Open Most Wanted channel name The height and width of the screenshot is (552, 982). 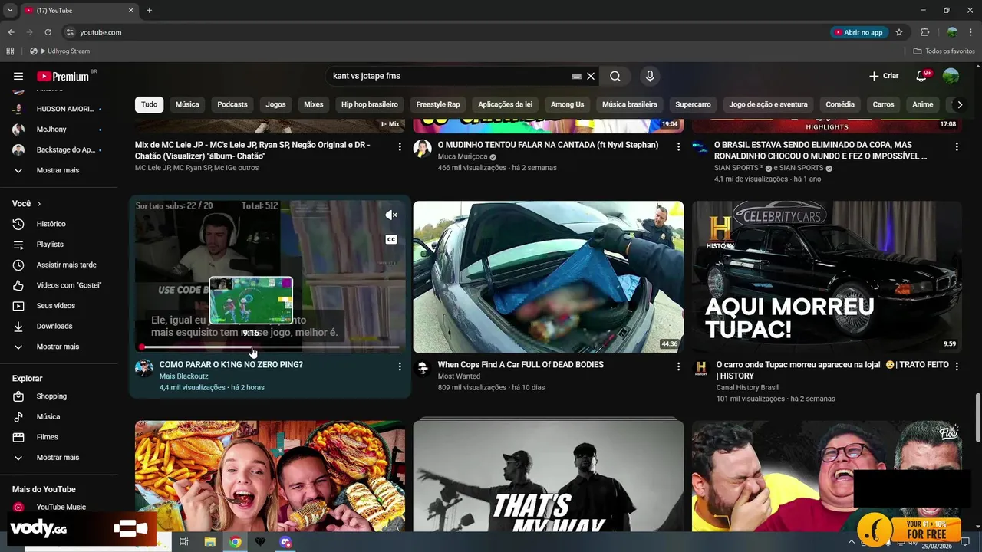[x=459, y=376]
